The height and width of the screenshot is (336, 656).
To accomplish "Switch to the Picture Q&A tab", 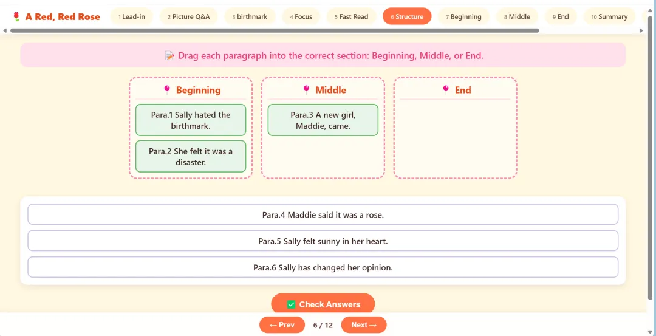I will click(189, 17).
